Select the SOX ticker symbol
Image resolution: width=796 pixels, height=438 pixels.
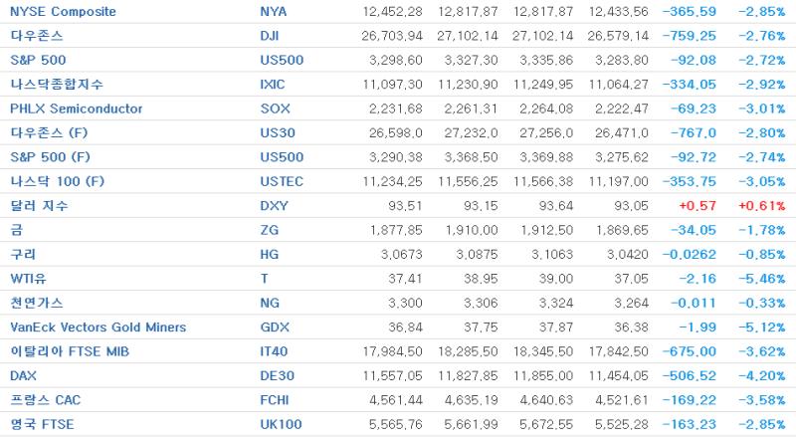pos(276,109)
